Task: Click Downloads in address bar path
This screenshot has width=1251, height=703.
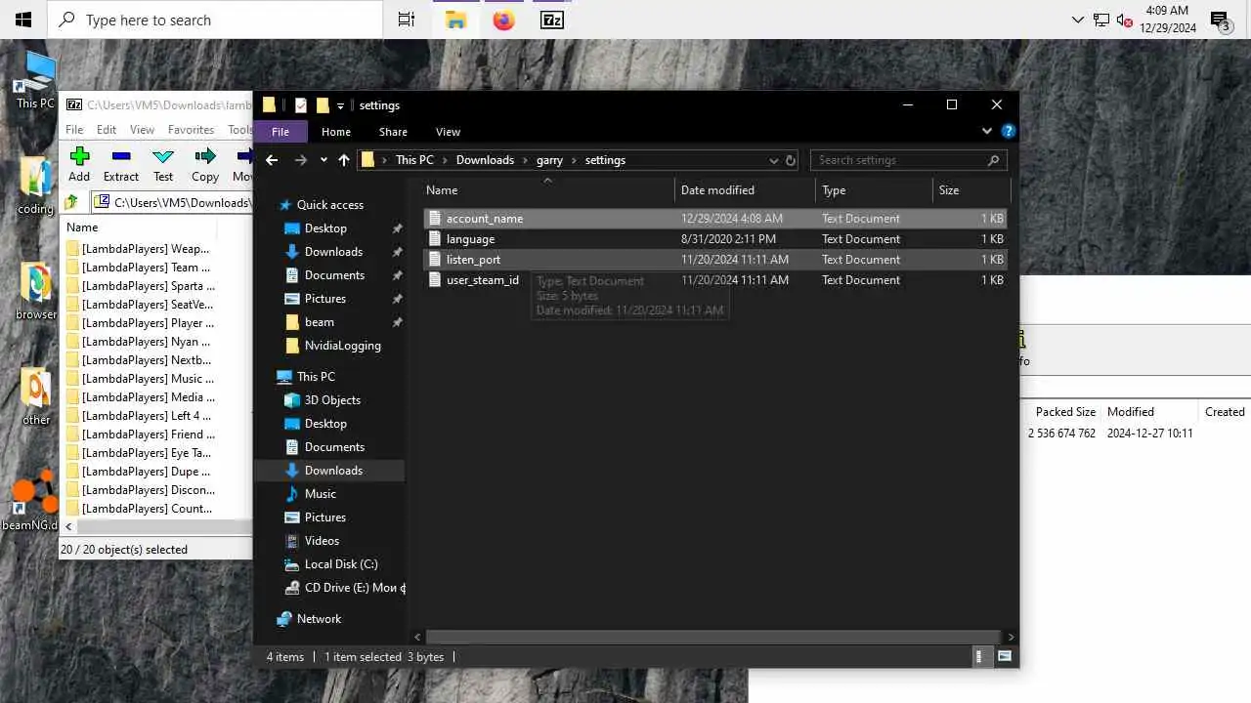Action: [485, 160]
